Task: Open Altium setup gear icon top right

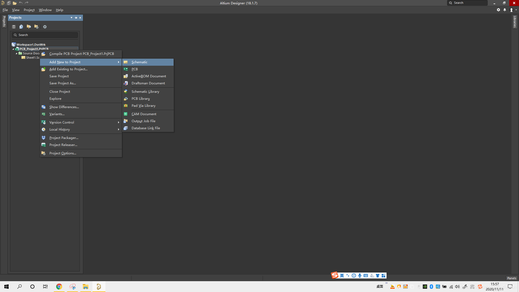Action: click(498, 10)
